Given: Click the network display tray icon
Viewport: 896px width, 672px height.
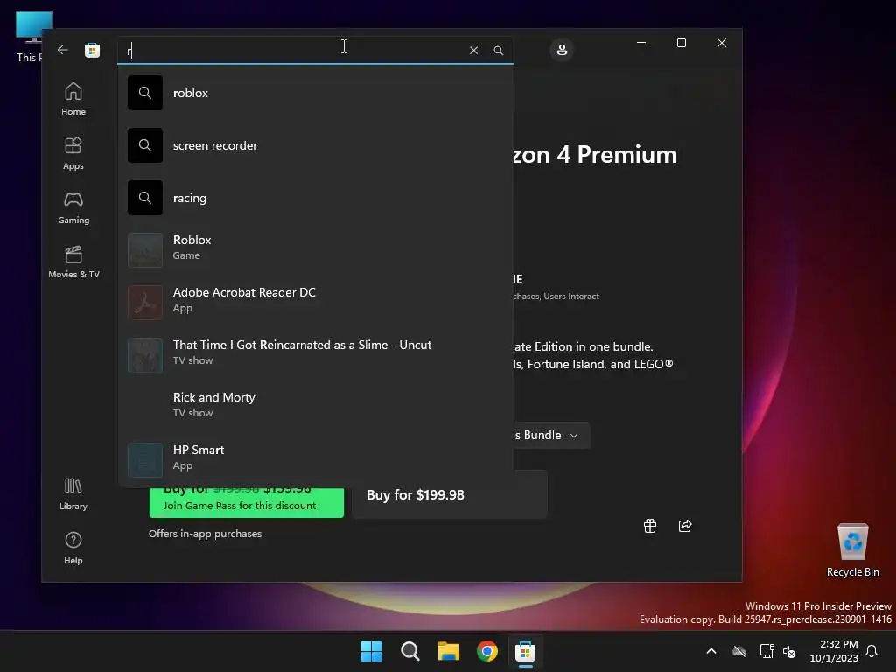Looking at the screenshot, I should (x=766, y=651).
